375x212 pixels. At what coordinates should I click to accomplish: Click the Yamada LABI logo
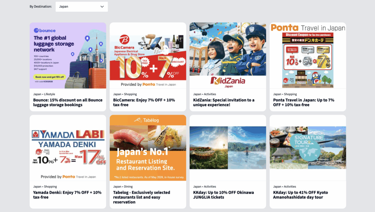point(68,134)
